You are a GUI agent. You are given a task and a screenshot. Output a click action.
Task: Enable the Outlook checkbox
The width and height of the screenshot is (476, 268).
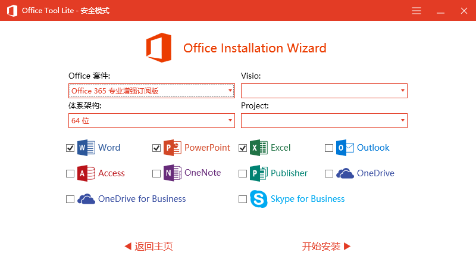pyautogui.click(x=329, y=148)
